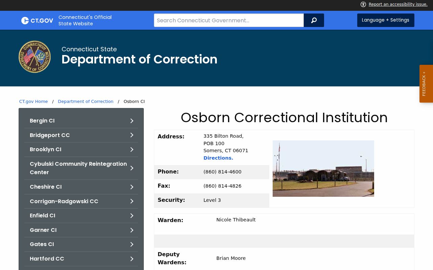Select warden name Nicole Thibeault
This screenshot has height=270, width=433.
coord(236,220)
